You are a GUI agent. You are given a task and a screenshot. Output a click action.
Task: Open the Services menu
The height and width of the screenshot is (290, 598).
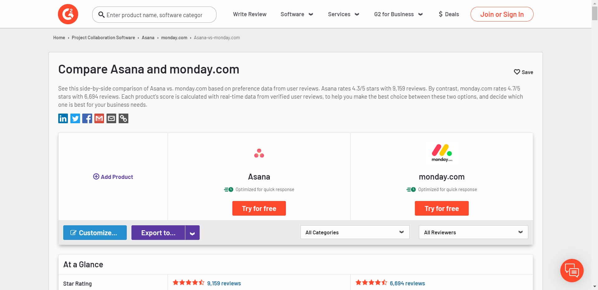pos(344,14)
